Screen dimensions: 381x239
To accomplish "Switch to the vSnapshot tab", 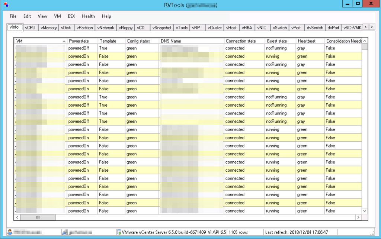I will 162,28.
